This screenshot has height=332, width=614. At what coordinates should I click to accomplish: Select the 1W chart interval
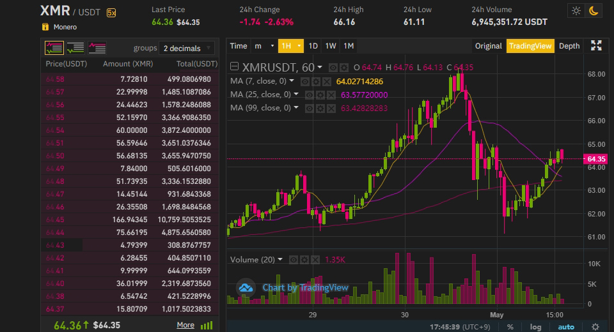[x=331, y=46]
